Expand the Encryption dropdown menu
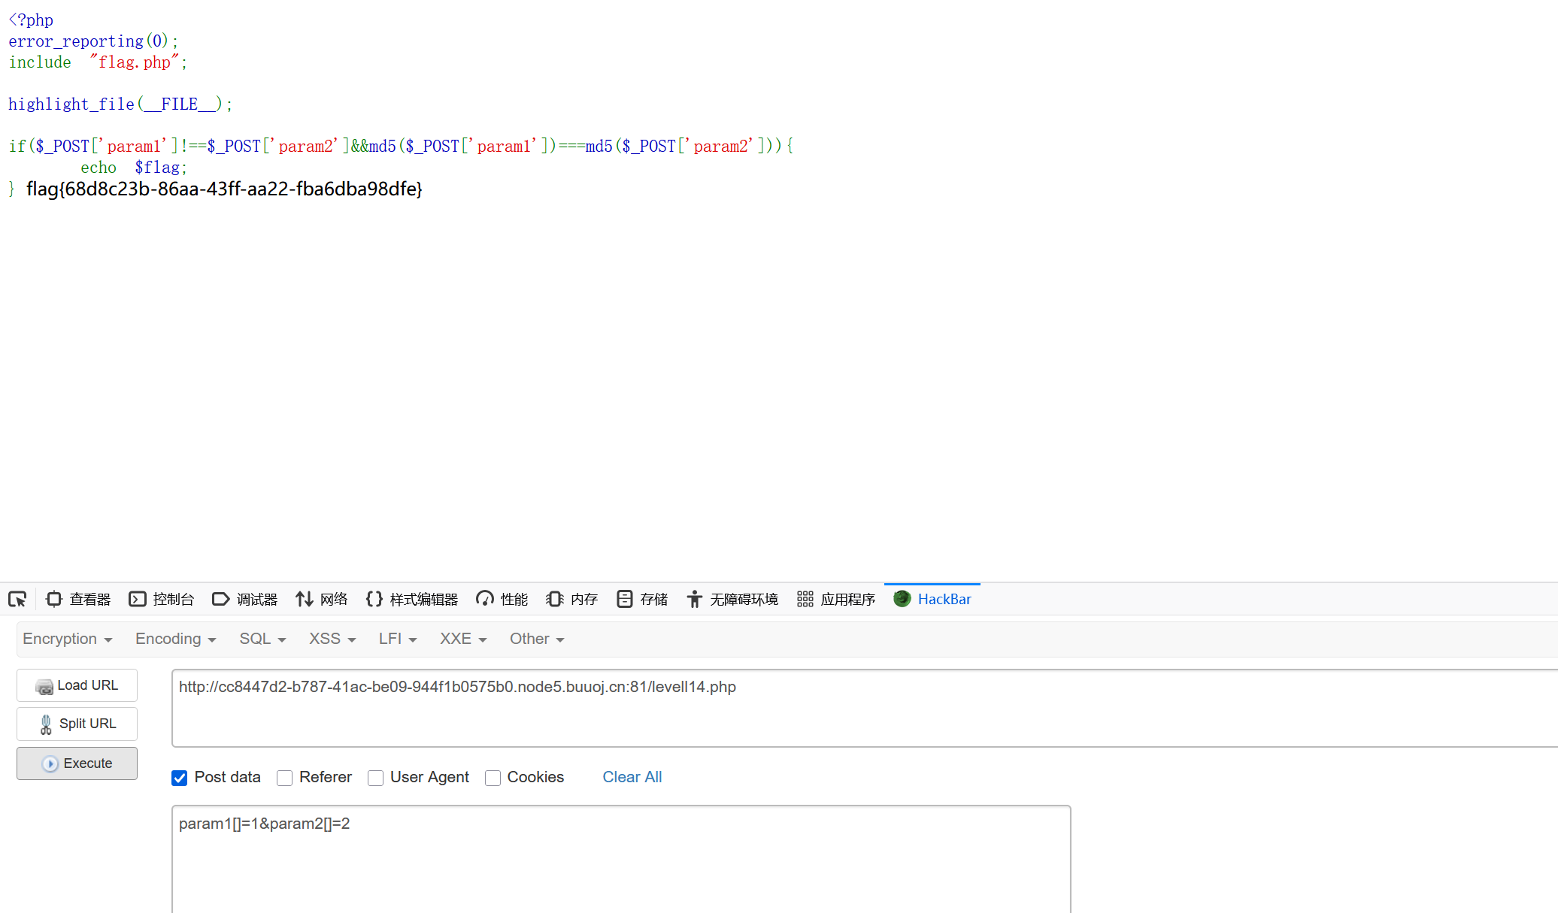Image resolution: width=1558 pixels, height=913 pixels. point(68,639)
